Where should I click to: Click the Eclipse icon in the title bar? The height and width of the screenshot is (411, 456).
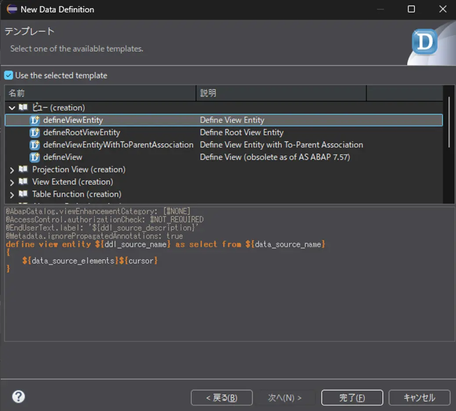(x=12, y=9)
